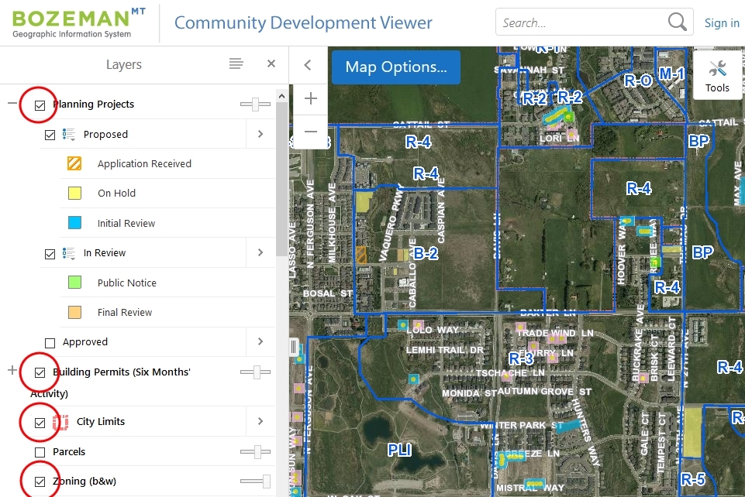Click the hatched Application Received legend symbol
This screenshot has height=497, width=745.
tap(74, 163)
